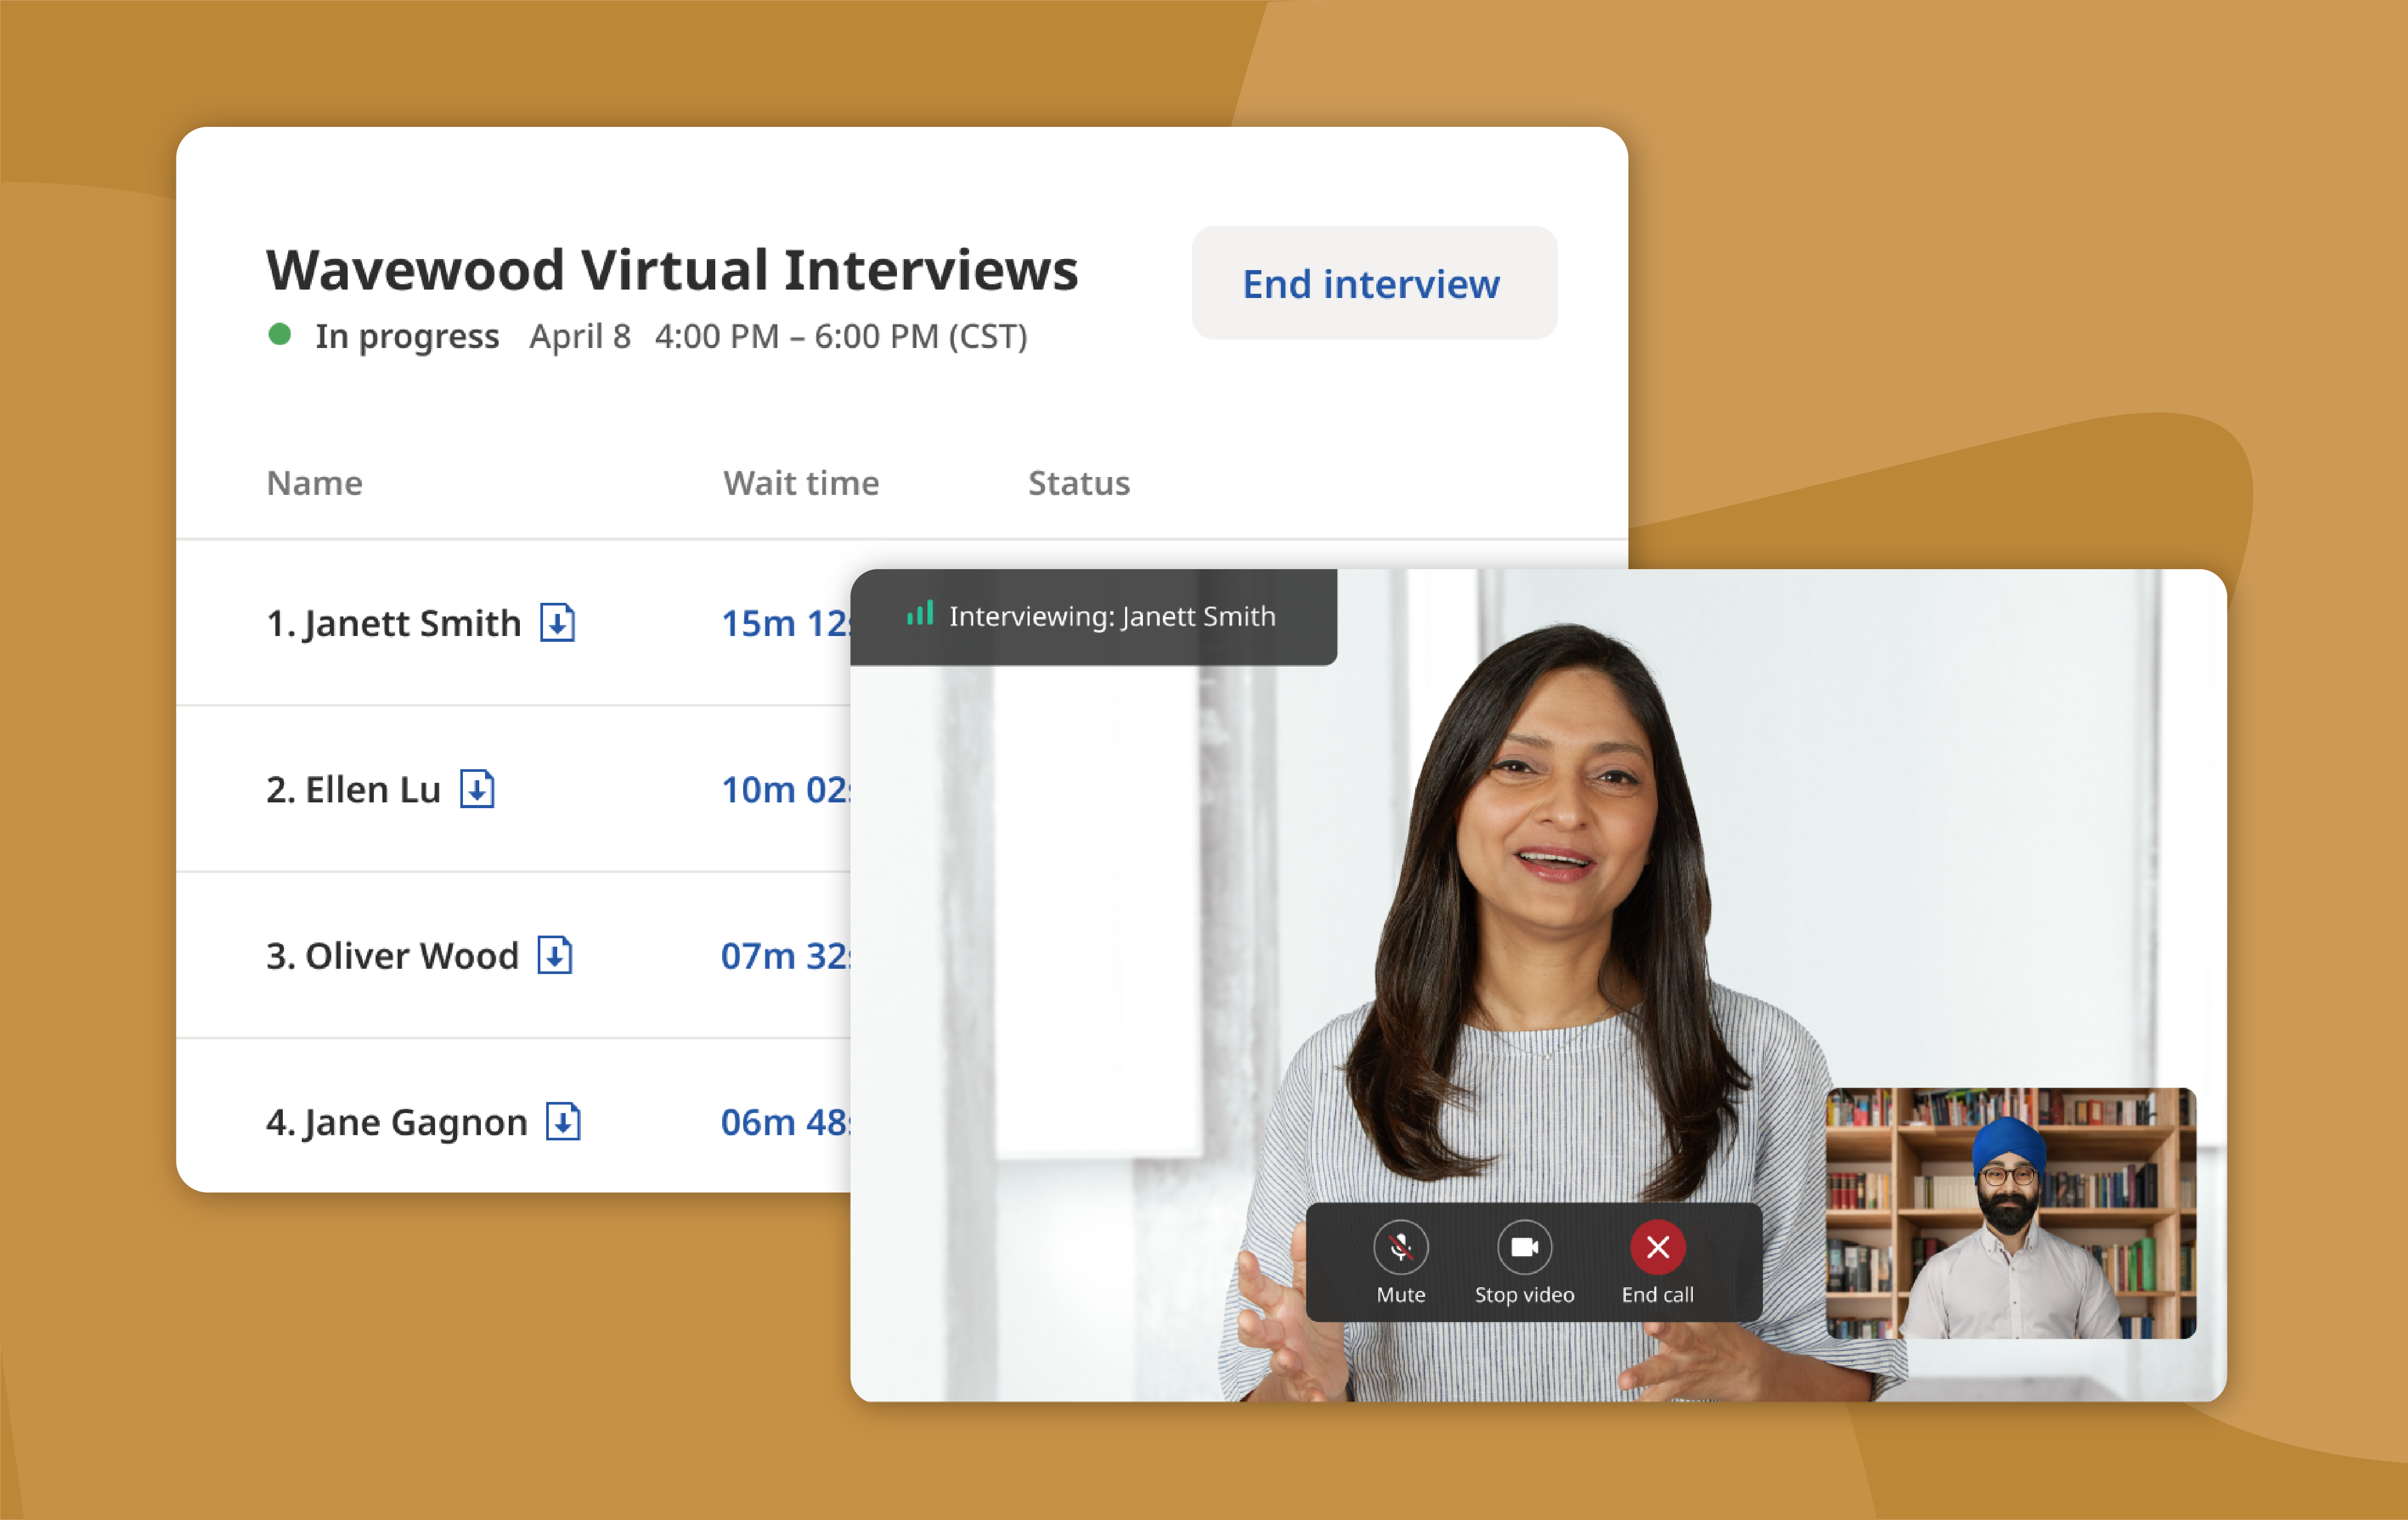Click the 4:00 PM – 6:00 PM (CST) time
Image resolution: width=2408 pixels, height=1520 pixels.
point(841,337)
